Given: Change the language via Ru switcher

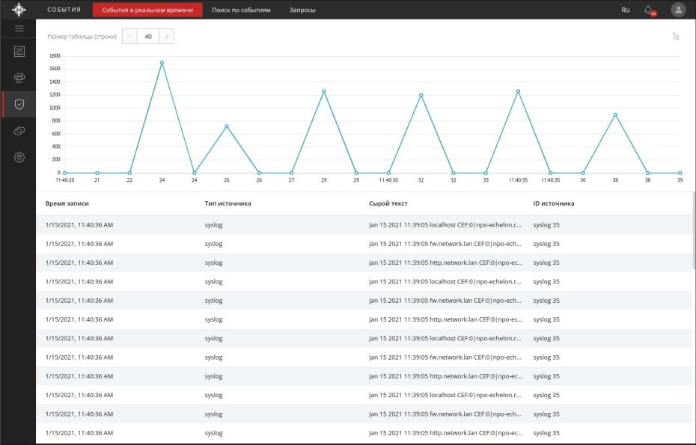Looking at the screenshot, I should (x=626, y=10).
